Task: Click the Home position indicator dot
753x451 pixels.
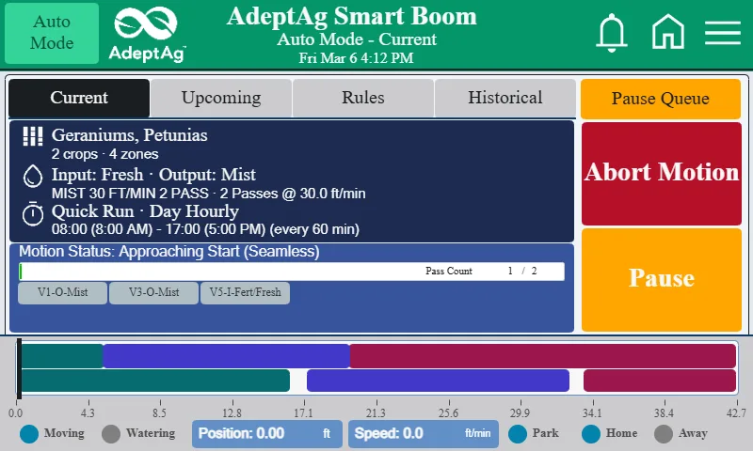Action: pyautogui.click(x=591, y=434)
